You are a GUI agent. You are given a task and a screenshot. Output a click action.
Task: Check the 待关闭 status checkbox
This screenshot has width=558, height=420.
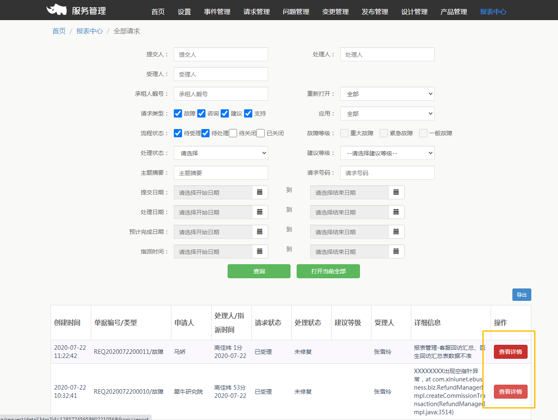tap(233, 133)
